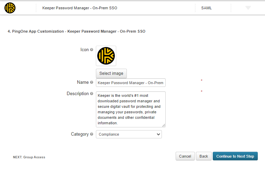Click the help icon beside the Icon label
Viewport: 265px width, 171px height.
pos(92,50)
